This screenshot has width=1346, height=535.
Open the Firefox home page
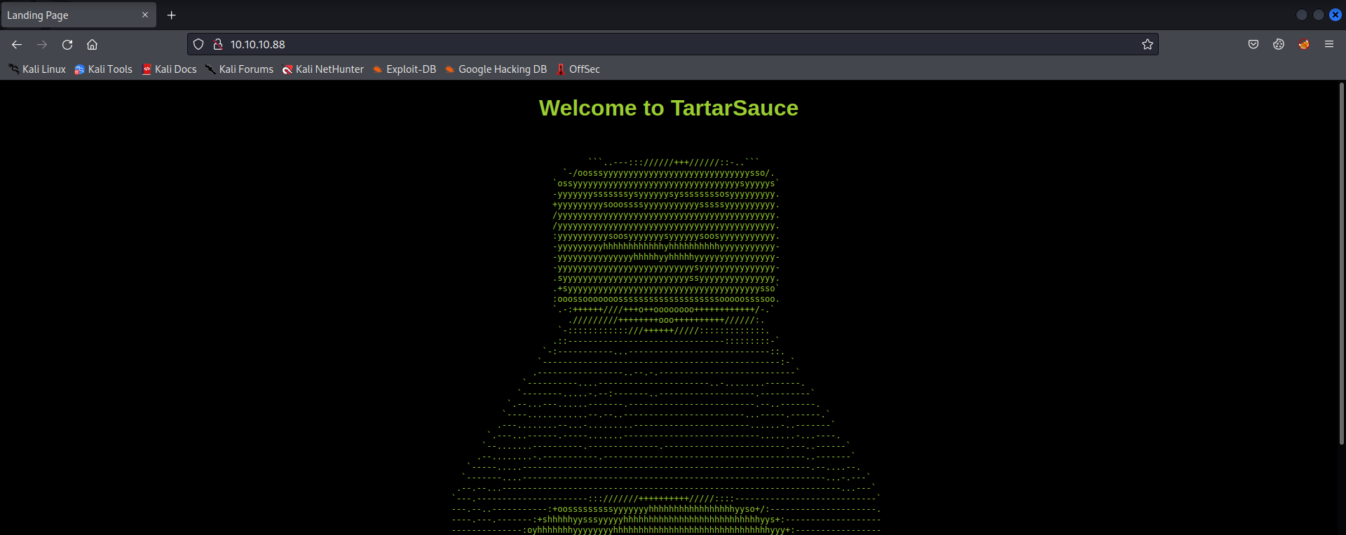92,44
